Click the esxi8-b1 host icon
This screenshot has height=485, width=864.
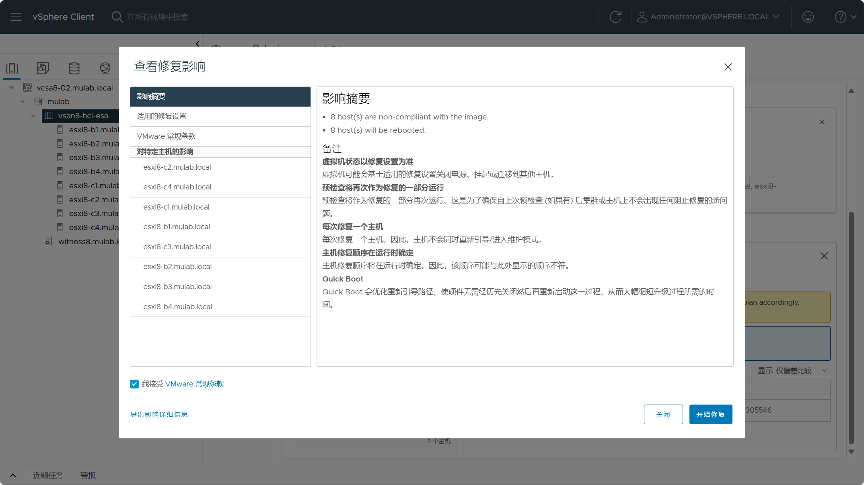(60, 129)
